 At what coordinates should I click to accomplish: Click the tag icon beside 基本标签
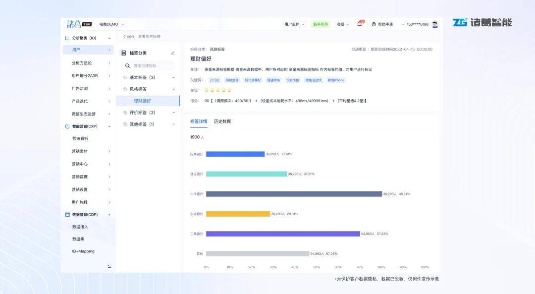click(x=125, y=77)
